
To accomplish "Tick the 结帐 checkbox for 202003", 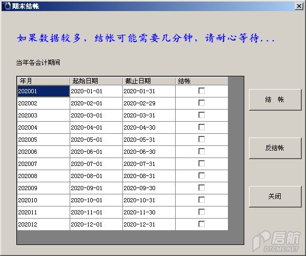I will [x=202, y=115].
